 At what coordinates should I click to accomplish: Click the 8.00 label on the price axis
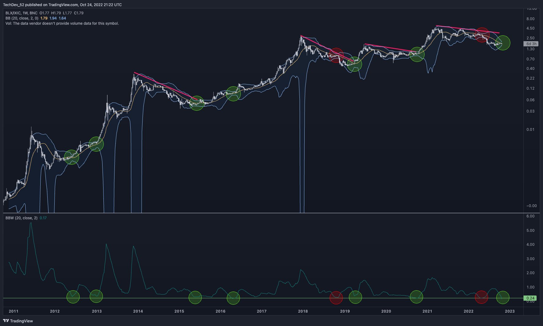click(530, 19)
